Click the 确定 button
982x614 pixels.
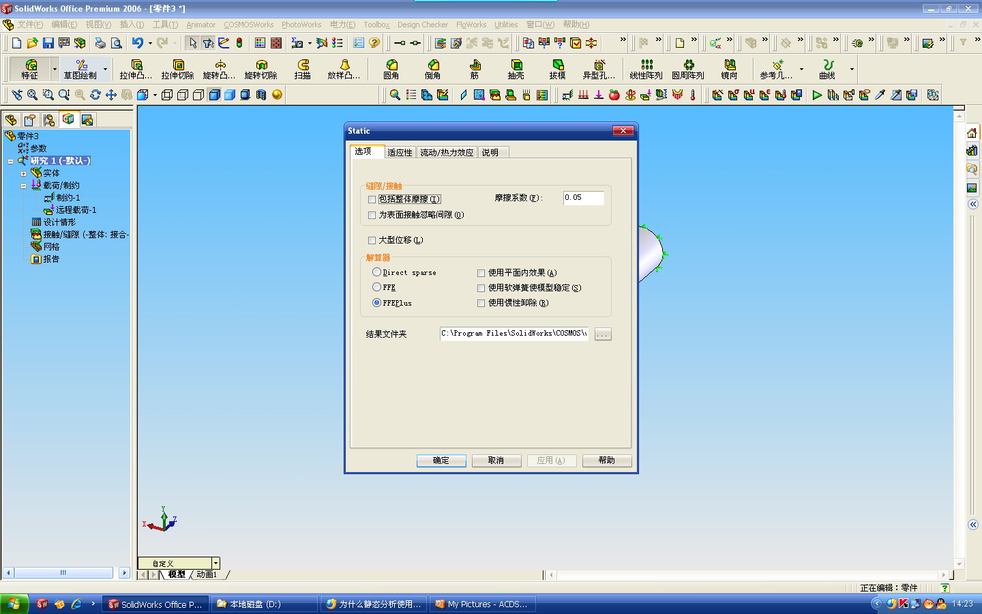(x=441, y=460)
